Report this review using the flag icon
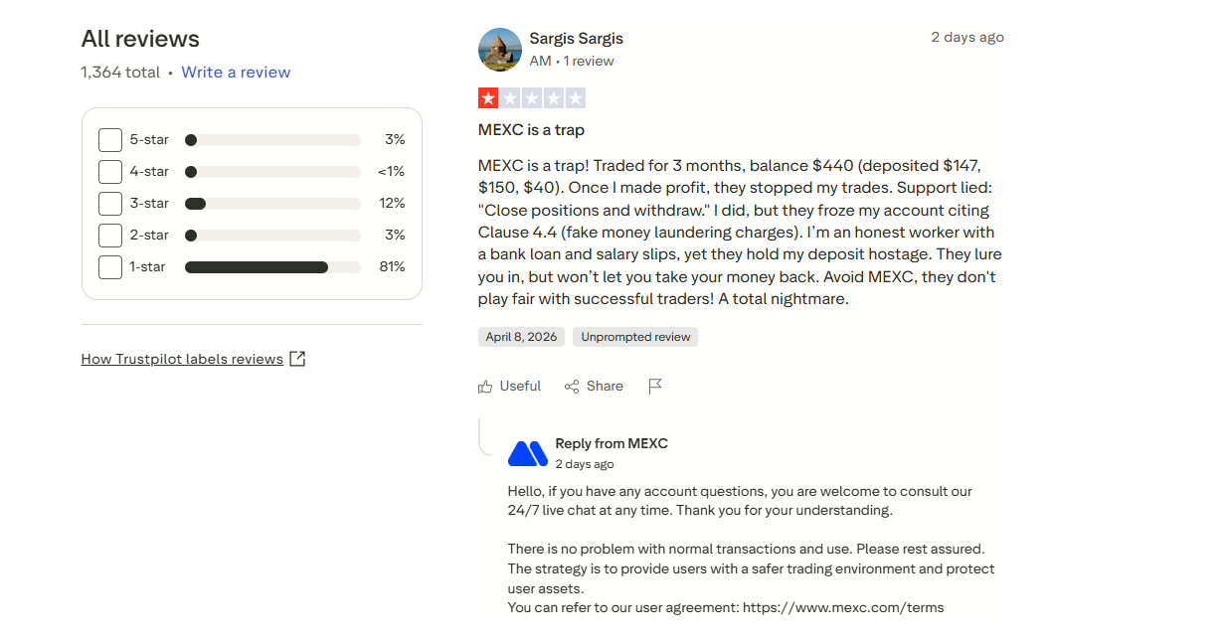 [x=655, y=386]
